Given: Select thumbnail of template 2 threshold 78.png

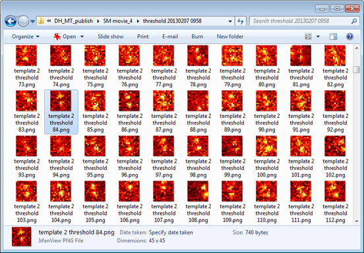Looking at the screenshot, I should tap(198, 55).
